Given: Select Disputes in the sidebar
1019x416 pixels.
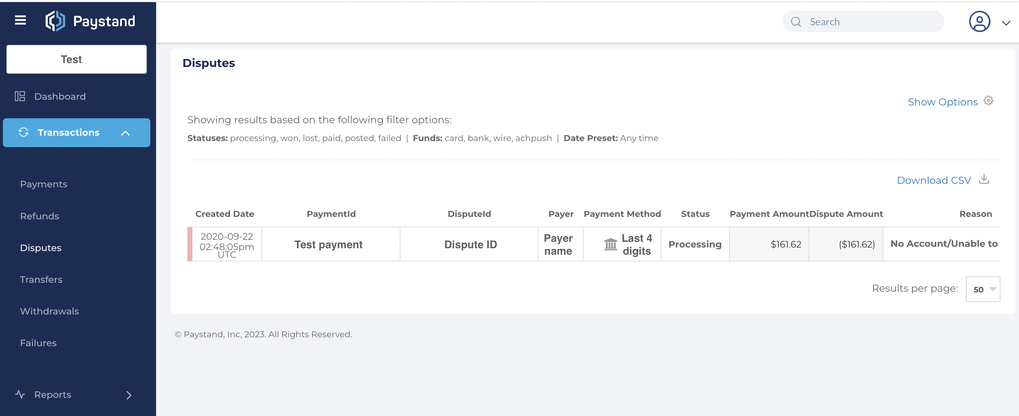Looking at the screenshot, I should (40, 248).
